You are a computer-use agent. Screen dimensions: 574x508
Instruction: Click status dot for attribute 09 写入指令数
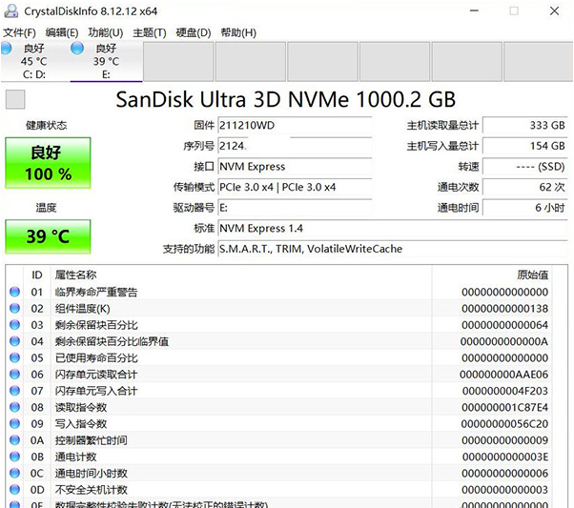[14, 423]
